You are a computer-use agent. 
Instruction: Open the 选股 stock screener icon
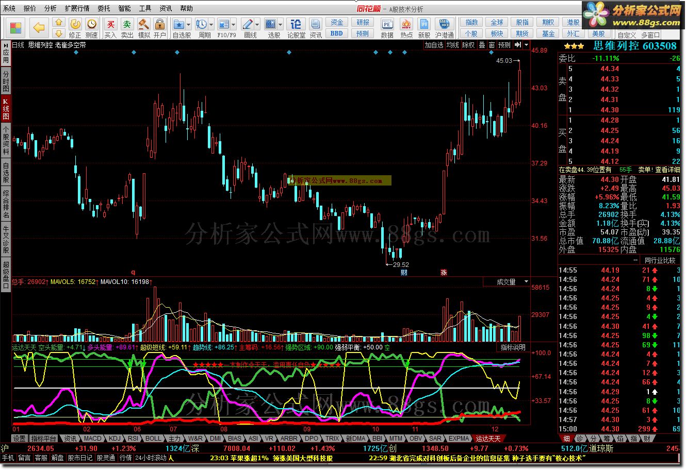click(271, 24)
